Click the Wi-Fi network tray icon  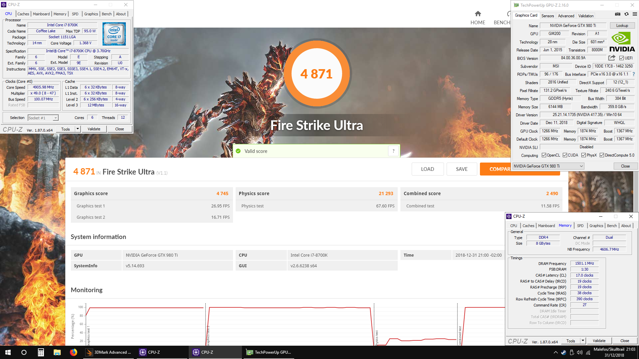point(588,352)
